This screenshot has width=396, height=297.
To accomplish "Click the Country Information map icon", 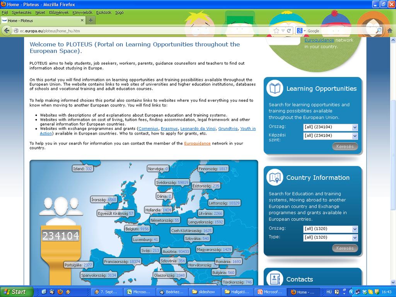I will pos(275,177).
